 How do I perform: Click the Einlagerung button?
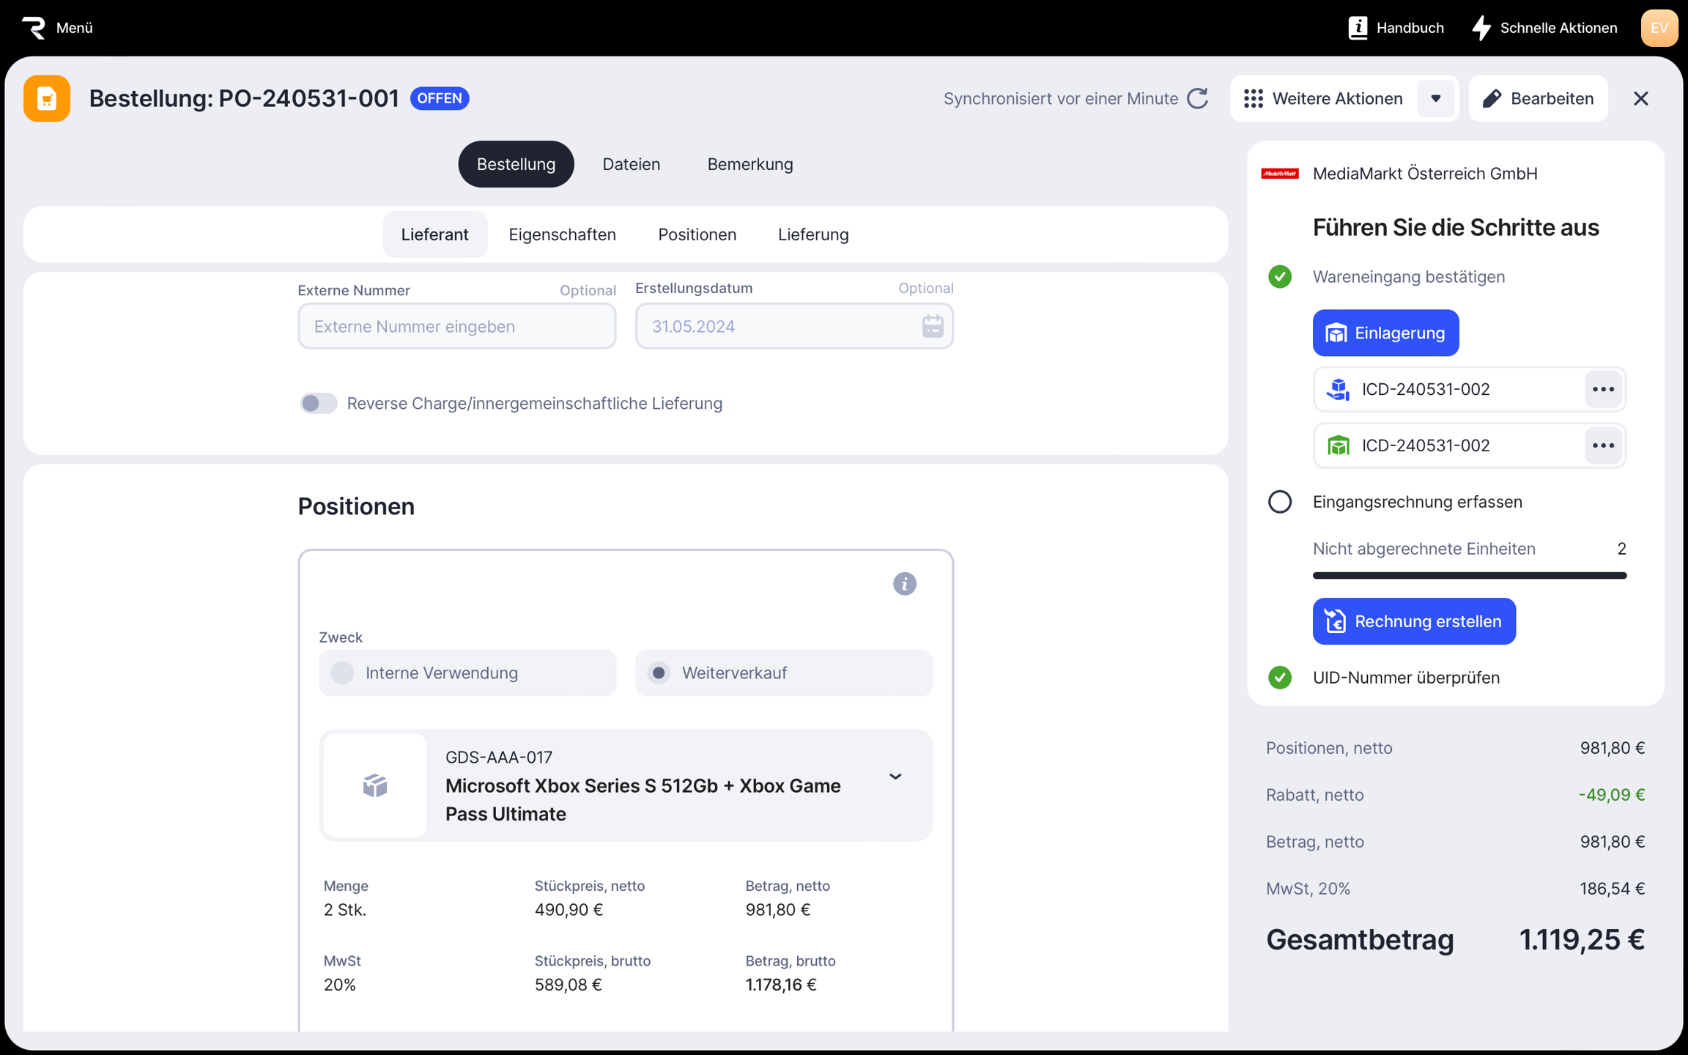click(1385, 333)
